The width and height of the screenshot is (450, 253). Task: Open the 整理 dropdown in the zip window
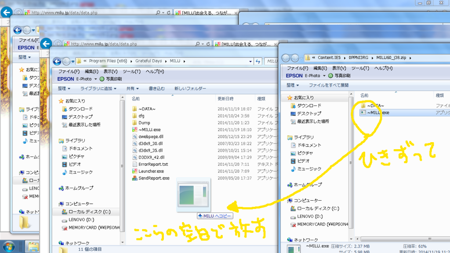click(x=293, y=85)
